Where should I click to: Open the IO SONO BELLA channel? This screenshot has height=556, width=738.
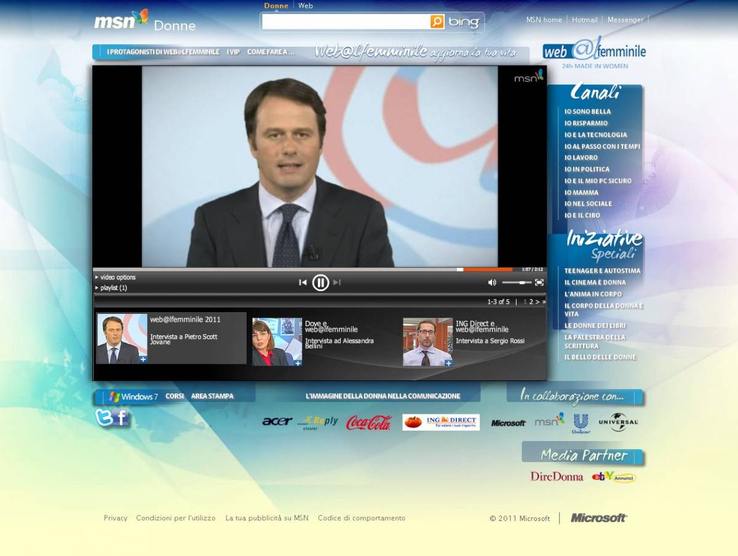click(x=588, y=112)
